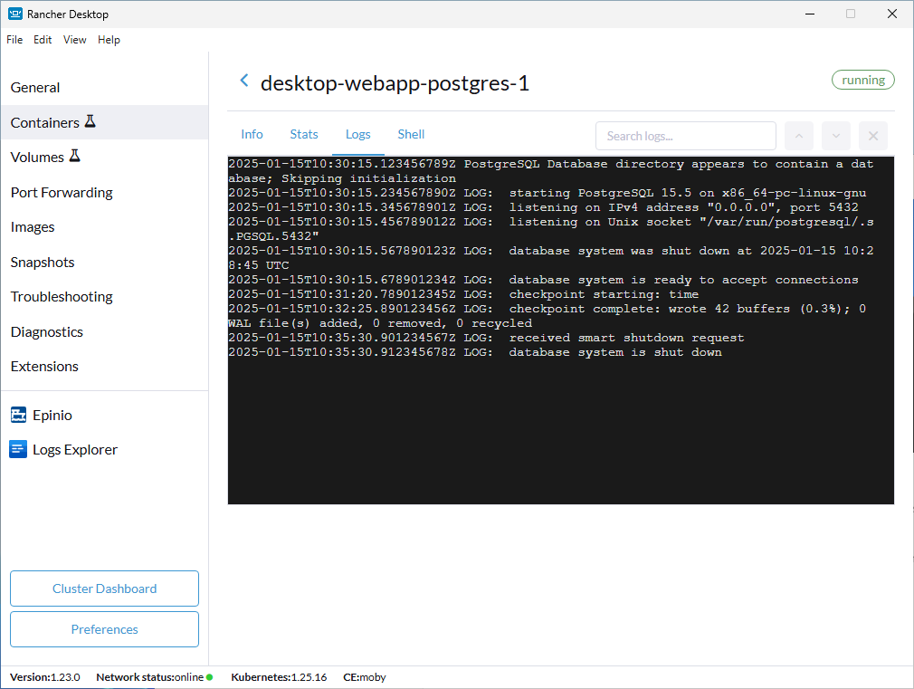Click the running status badge
Viewport: 914px width, 689px height.
click(862, 80)
